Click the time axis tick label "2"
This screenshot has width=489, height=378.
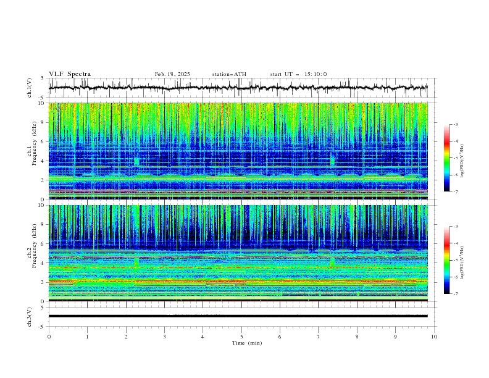click(x=126, y=337)
